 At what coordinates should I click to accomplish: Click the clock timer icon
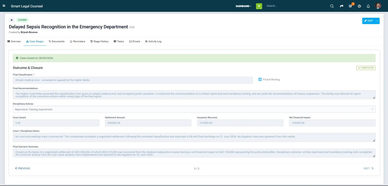[359, 6]
